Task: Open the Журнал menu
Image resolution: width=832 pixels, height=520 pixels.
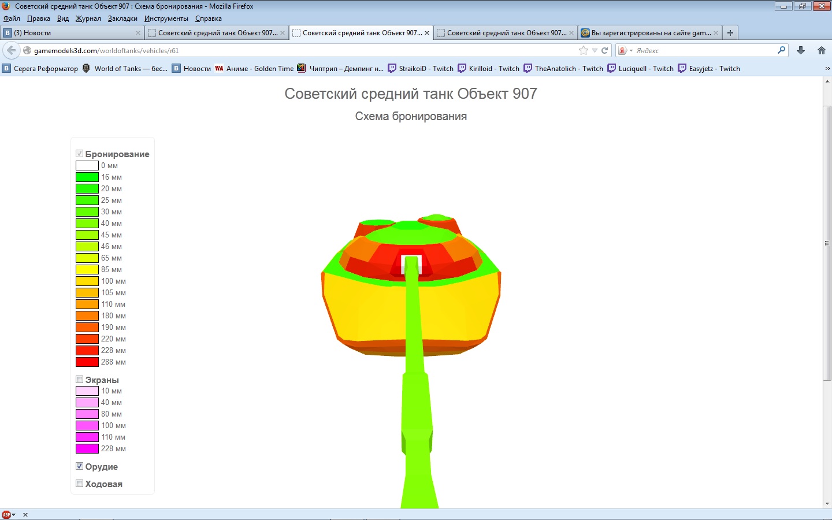Action: [88, 18]
